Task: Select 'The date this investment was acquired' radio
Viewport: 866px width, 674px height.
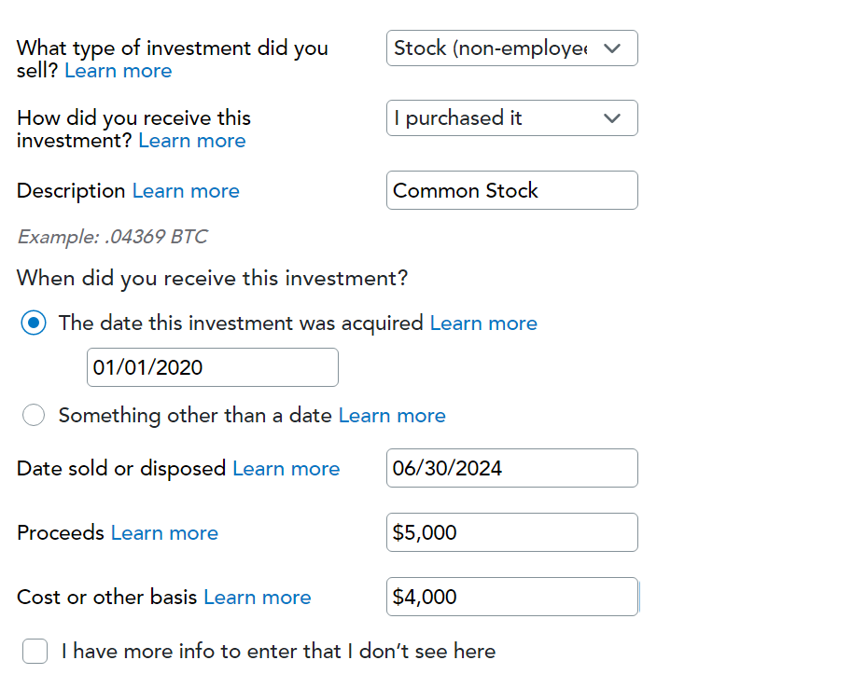Action: tap(34, 323)
